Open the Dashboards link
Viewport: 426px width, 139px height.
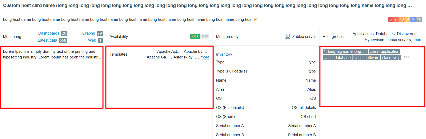point(49,33)
